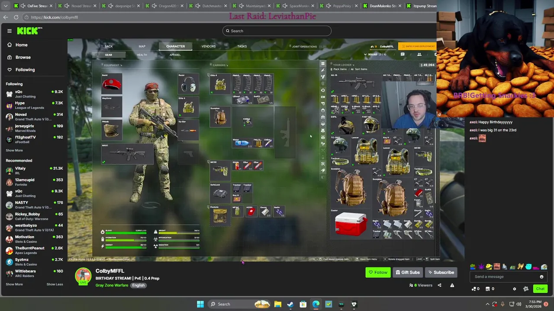Click the Kick logo
The width and height of the screenshot is (554, 311).
(29, 31)
